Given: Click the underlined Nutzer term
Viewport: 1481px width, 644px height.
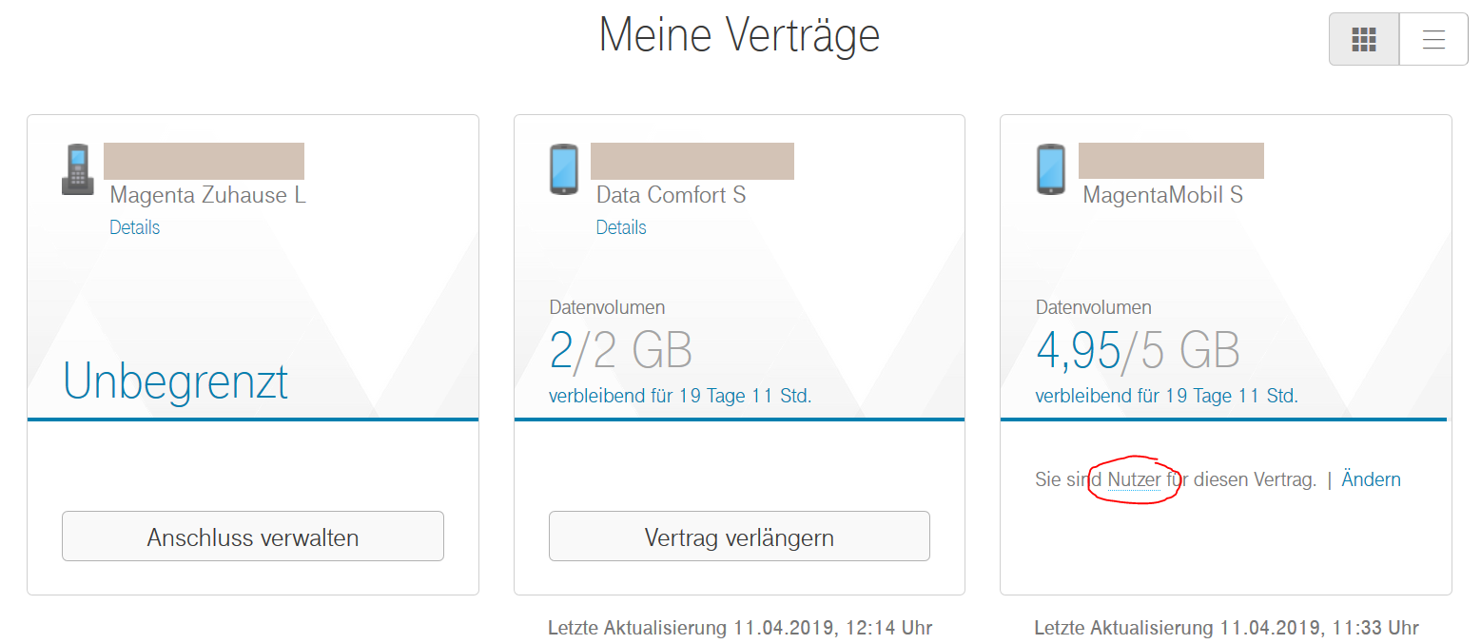Looking at the screenshot, I should point(1134,479).
